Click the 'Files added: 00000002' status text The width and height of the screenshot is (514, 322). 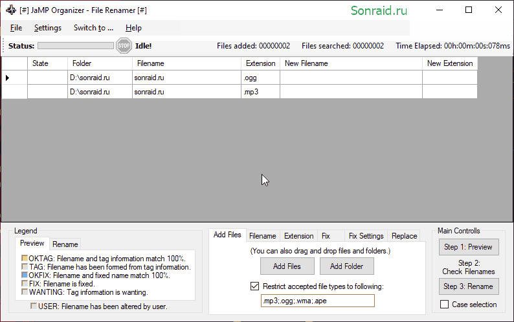pos(253,46)
